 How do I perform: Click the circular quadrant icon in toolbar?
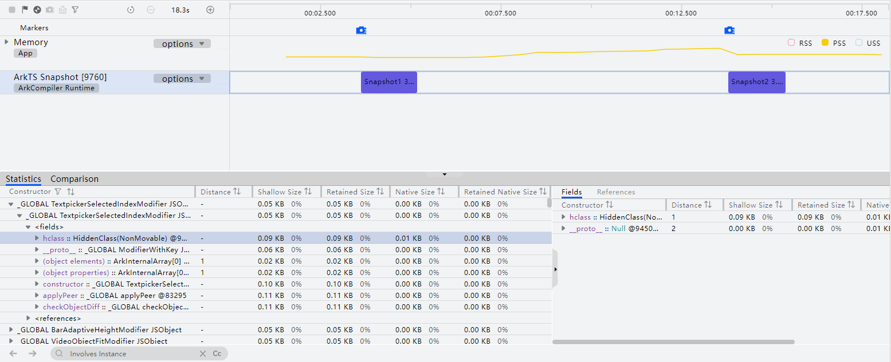point(37,10)
